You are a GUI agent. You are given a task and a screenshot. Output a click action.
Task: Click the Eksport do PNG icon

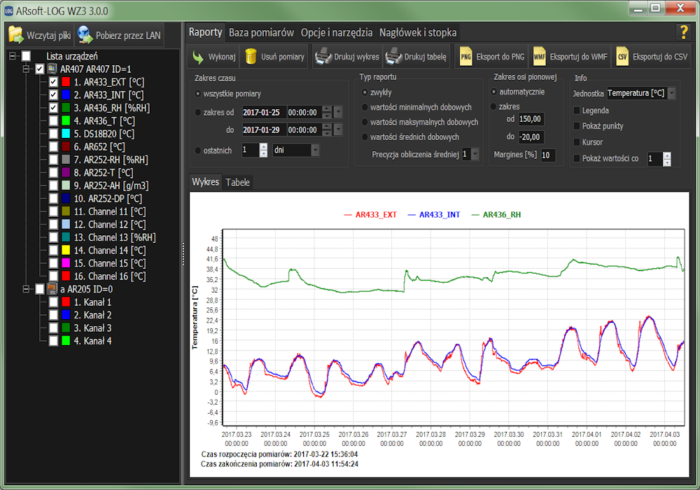pyautogui.click(x=465, y=57)
